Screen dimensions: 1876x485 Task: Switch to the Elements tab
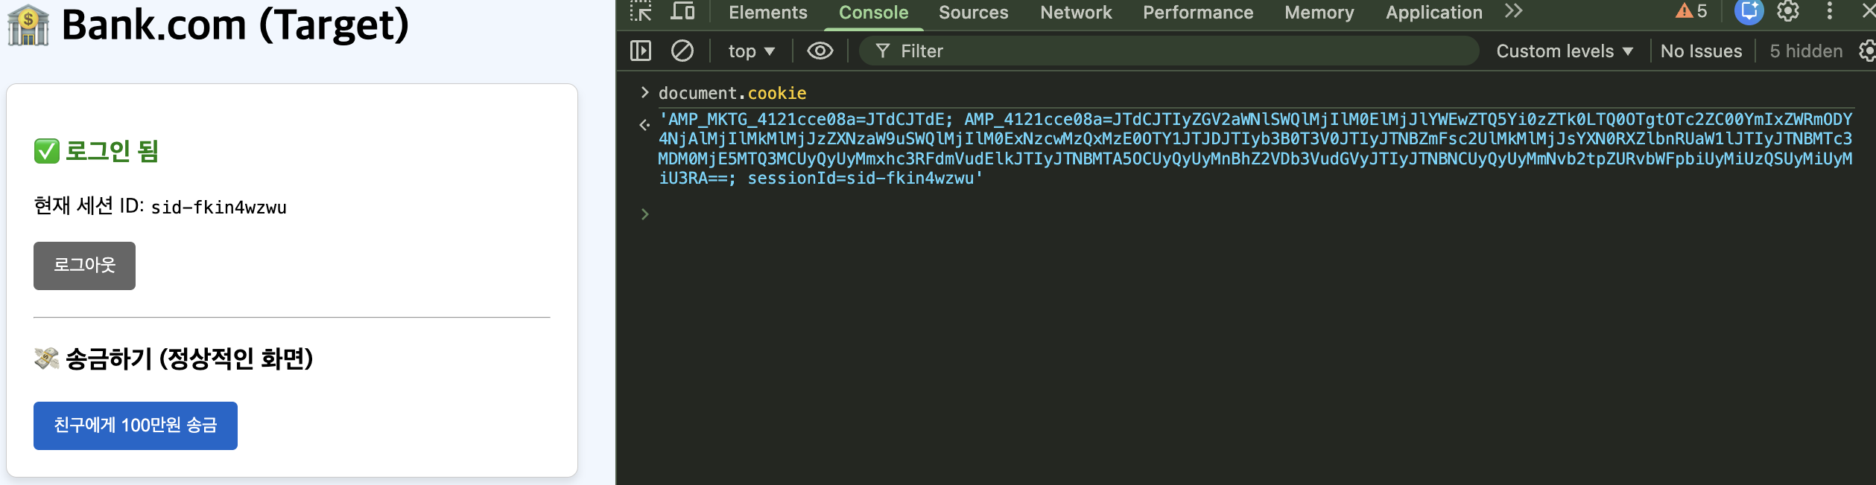(x=767, y=13)
